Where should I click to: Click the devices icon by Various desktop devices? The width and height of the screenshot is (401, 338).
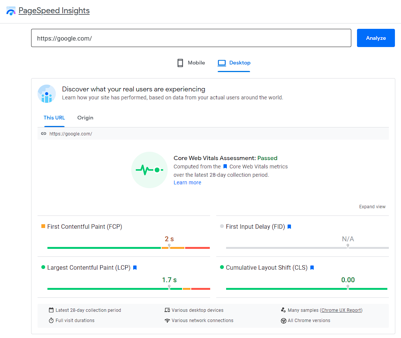coord(167,310)
